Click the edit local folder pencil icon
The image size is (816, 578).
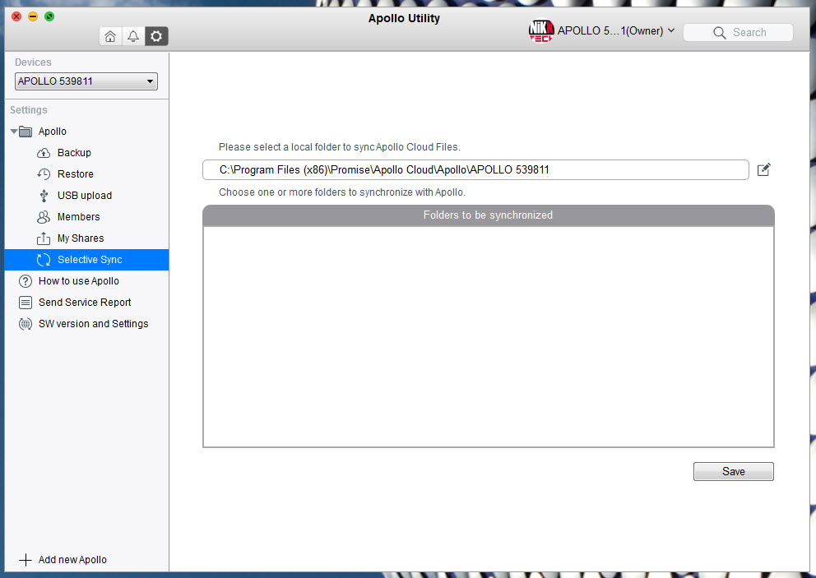pyautogui.click(x=763, y=169)
